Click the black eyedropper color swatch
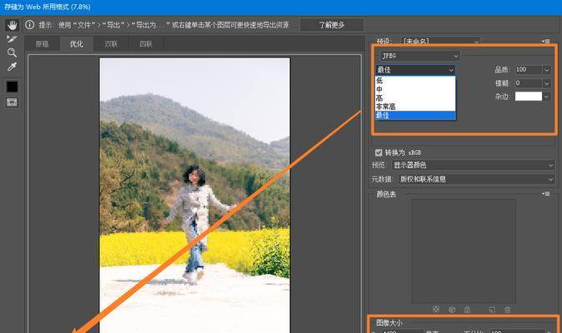Image resolution: width=562 pixels, height=333 pixels. click(x=12, y=87)
